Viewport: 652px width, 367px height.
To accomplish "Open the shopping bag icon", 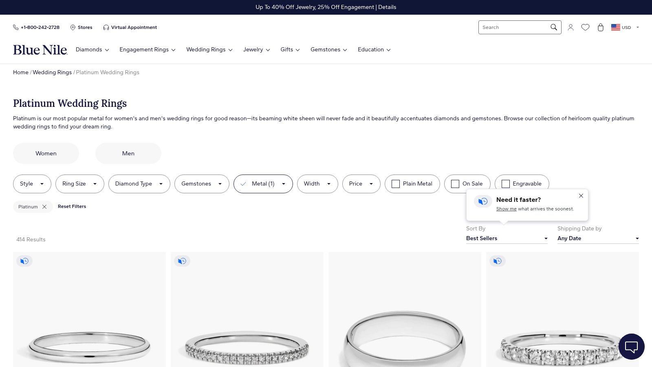I will (600, 27).
